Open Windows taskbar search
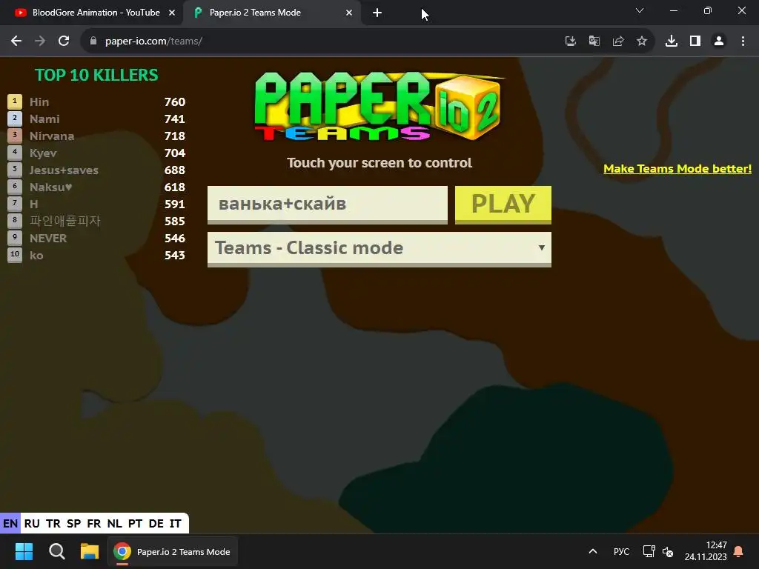 57,551
